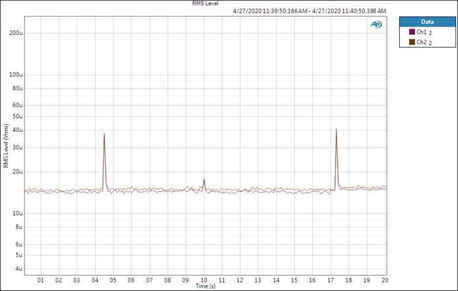The width and height of the screenshot is (458, 291).
Task: Click the tall spike peak near 17.3 seconds
Action: coord(336,129)
